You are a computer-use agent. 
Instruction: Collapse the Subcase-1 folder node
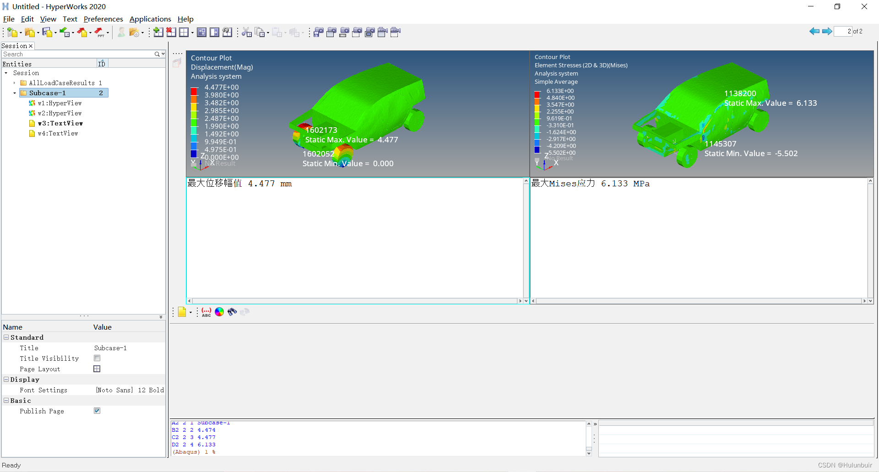pos(15,93)
